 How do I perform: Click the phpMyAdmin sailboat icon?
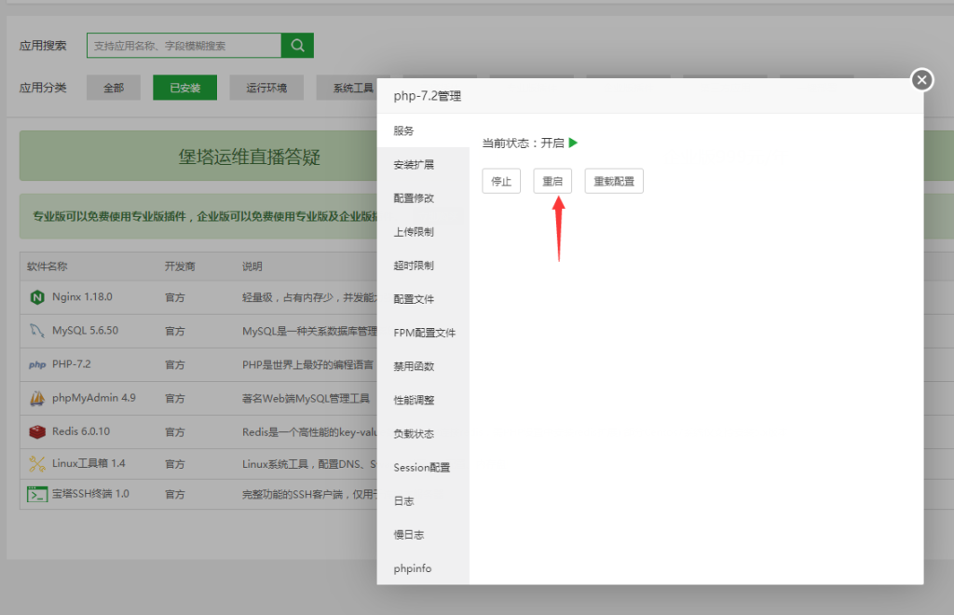pos(37,399)
